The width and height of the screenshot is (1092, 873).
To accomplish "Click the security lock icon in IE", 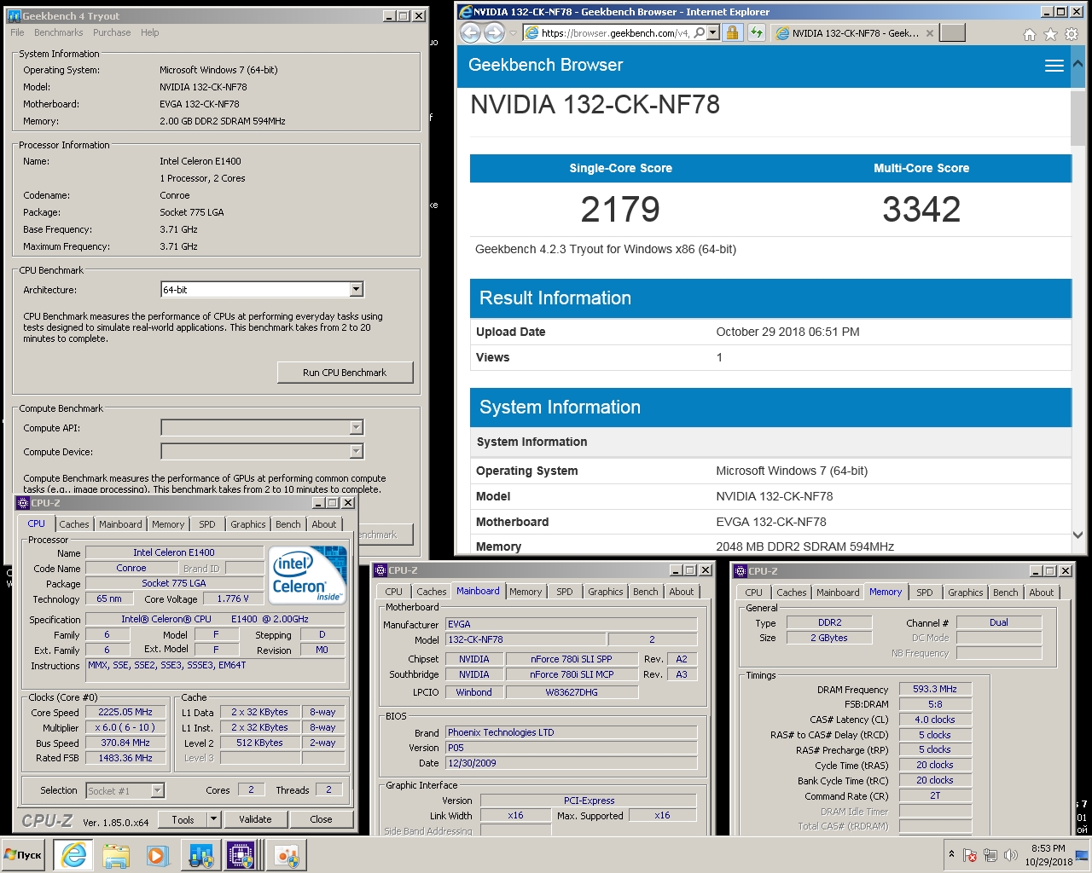I will 732,32.
